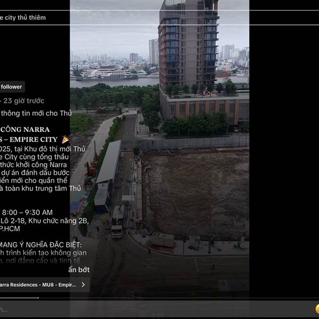
Task: Click the video progress bar
Action: (159, 298)
